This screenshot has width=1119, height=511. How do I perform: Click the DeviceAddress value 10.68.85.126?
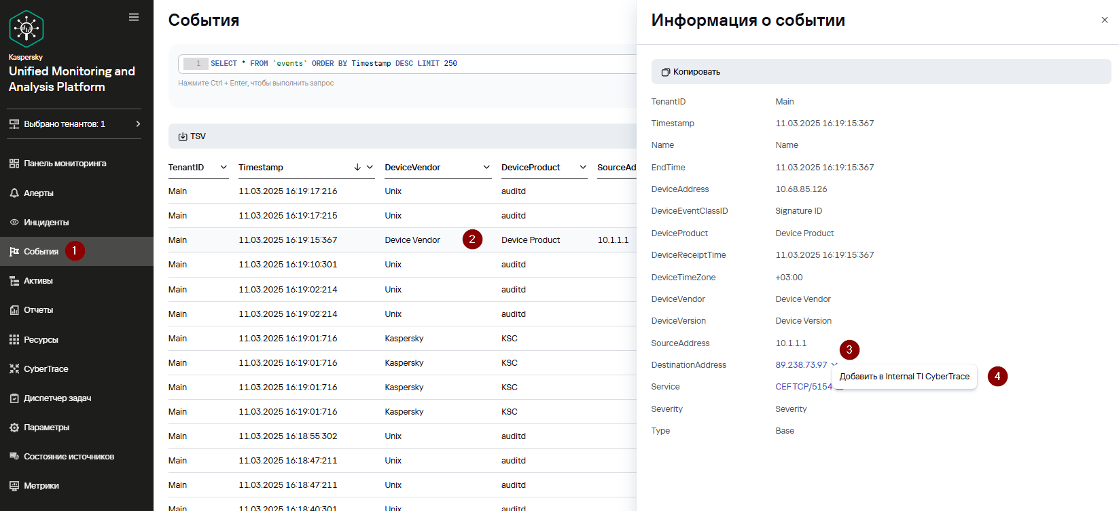pos(802,189)
